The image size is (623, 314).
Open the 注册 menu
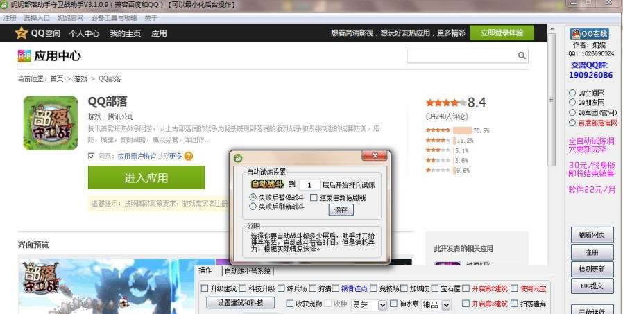10,18
